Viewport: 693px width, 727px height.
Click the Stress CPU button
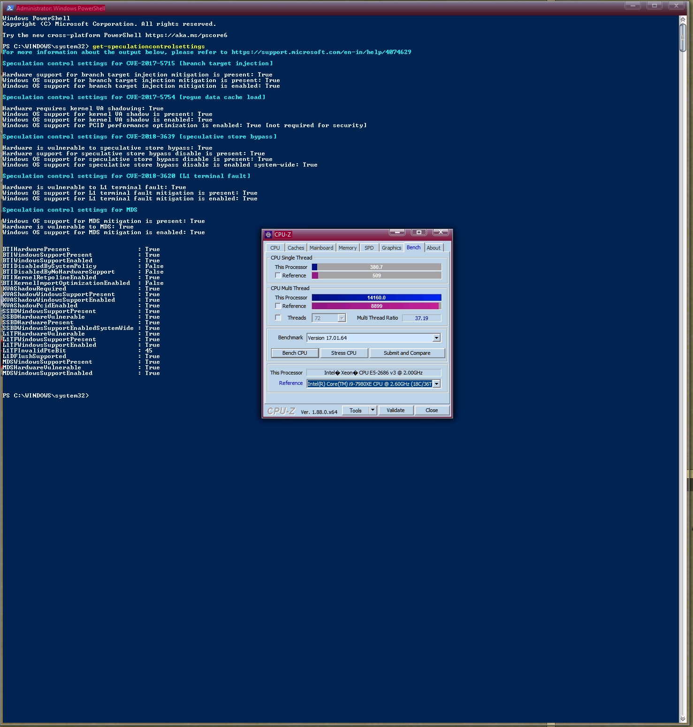tap(344, 353)
